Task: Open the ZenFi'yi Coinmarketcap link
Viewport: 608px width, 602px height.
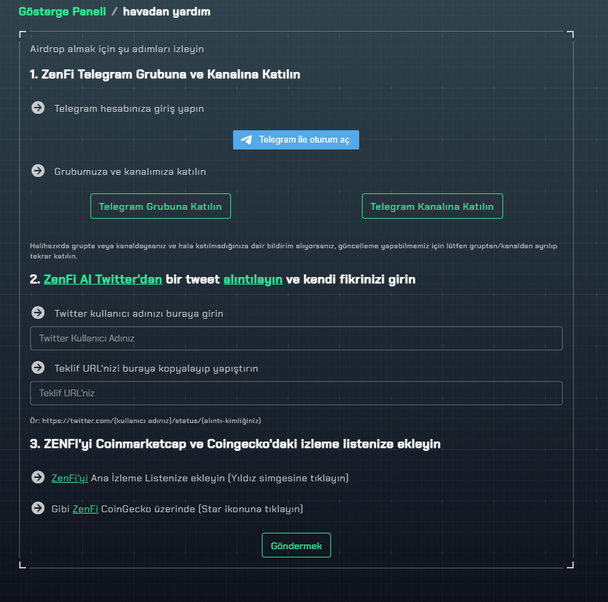Action: pyautogui.click(x=70, y=478)
